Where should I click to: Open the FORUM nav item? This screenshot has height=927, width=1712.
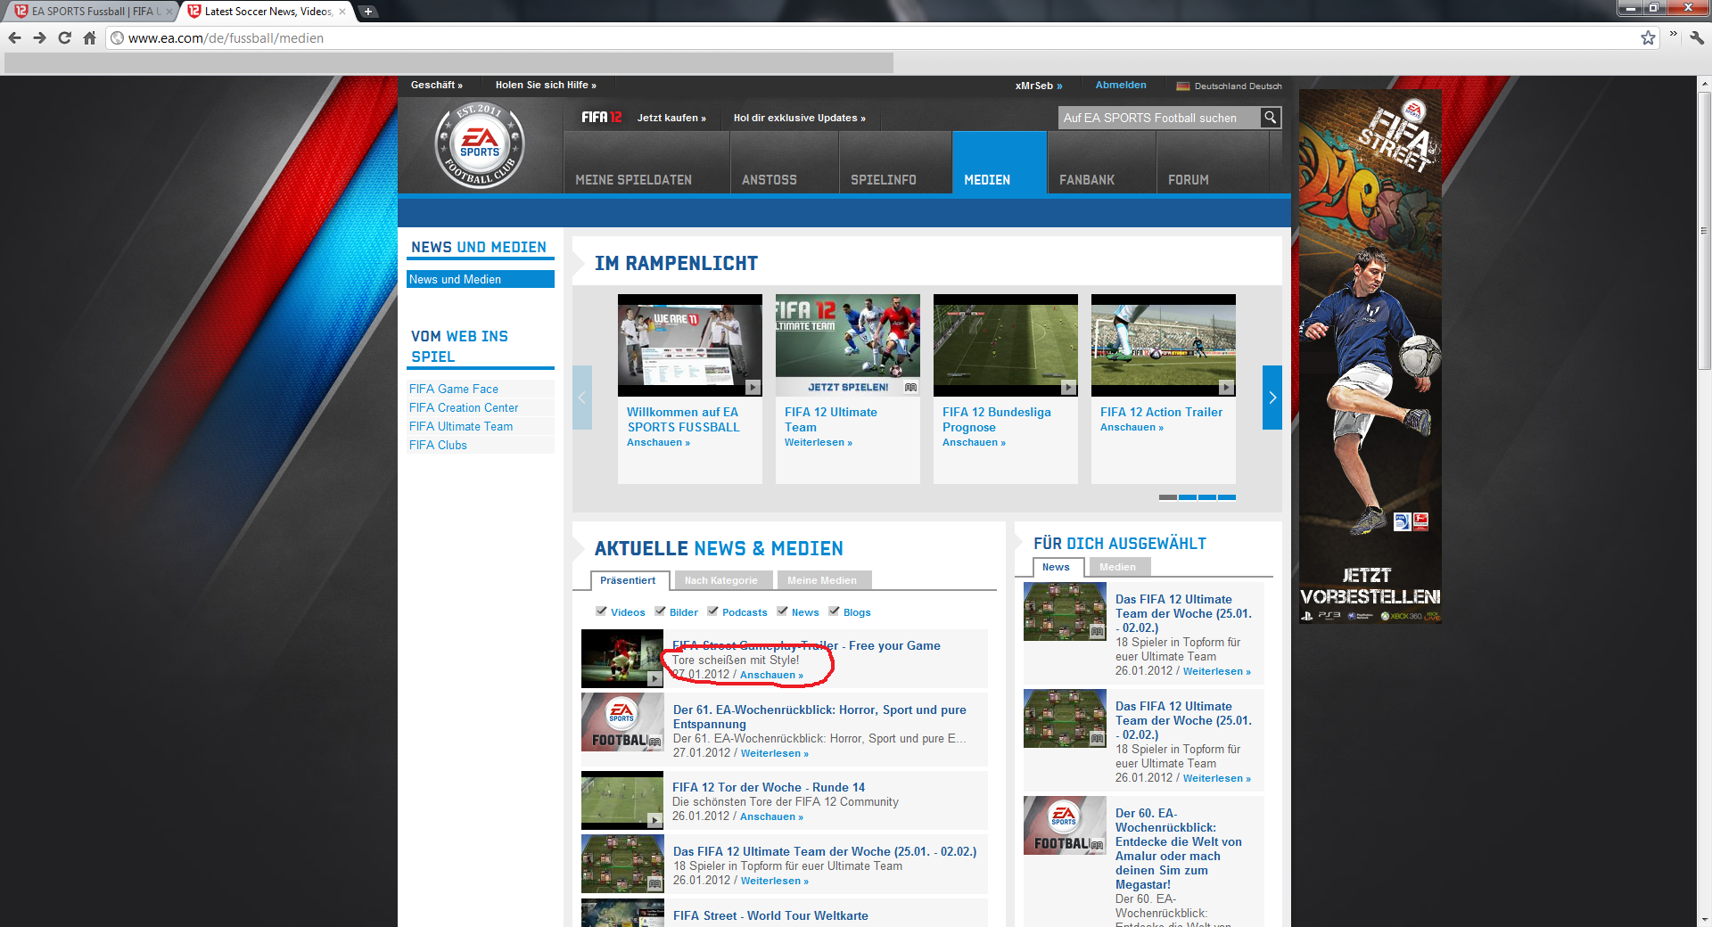click(x=1213, y=162)
